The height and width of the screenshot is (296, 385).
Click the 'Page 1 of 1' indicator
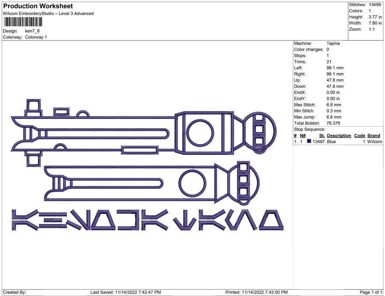pos(371,292)
